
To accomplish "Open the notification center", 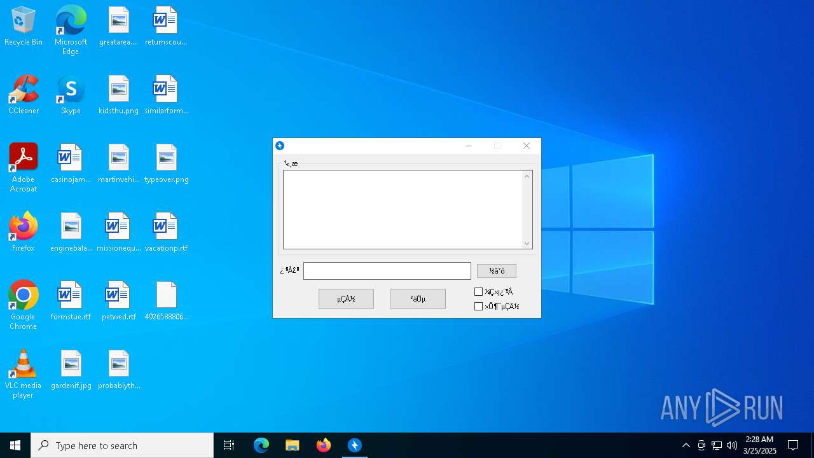I will [793, 445].
